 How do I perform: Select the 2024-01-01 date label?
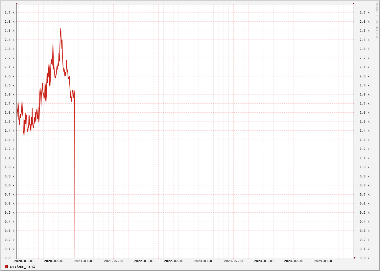tap(264, 261)
